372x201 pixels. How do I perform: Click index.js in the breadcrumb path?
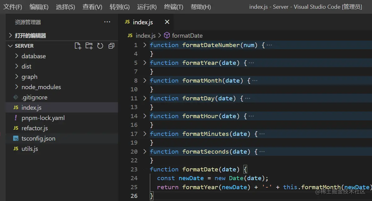coord(145,36)
